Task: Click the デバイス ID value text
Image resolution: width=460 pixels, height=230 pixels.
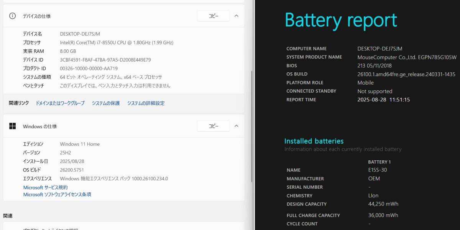Action: [105, 60]
